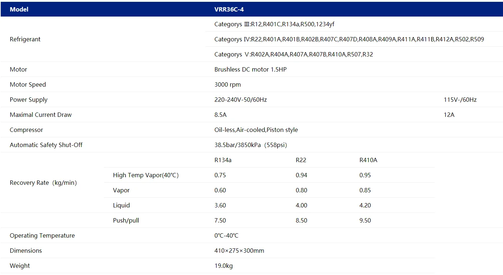The image size is (503, 275).
Task: Click the 'Push/pull' row label
Action: click(126, 220)
